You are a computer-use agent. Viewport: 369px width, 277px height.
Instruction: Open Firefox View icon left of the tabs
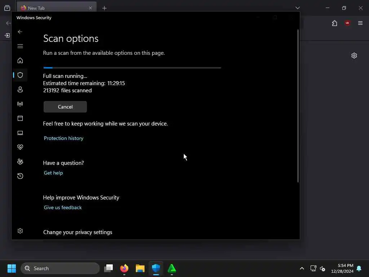point(7,8)
